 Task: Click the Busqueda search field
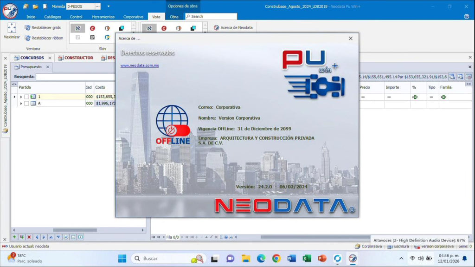pyautogui.click(x=75, y=77)
